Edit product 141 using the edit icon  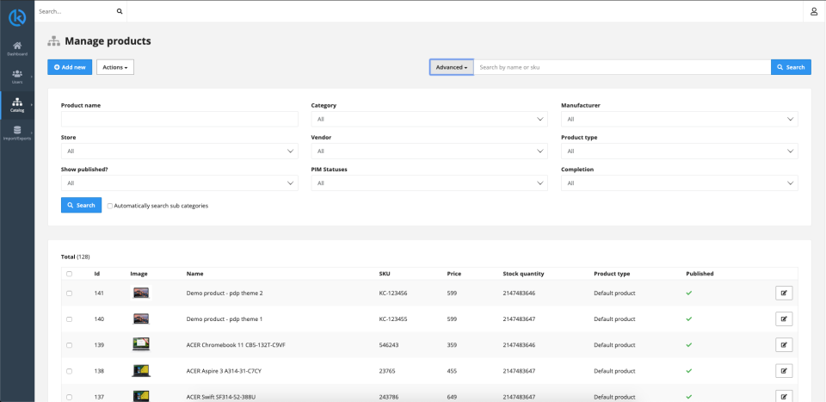(x=784, y=293)
